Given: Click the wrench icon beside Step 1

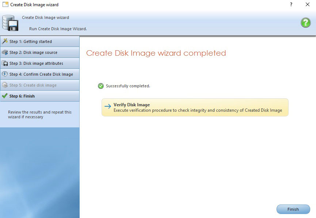Looking at the screenshot, I should (5, 41).
